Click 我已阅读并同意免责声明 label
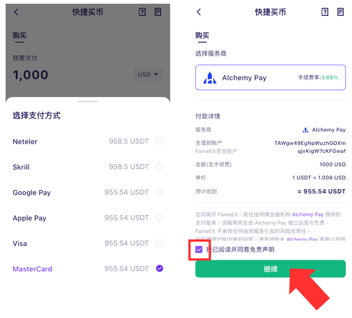 pos(240,249)
